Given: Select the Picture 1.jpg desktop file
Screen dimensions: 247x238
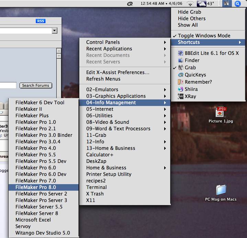Looking at the screenshot, I should tap(221, 115).
